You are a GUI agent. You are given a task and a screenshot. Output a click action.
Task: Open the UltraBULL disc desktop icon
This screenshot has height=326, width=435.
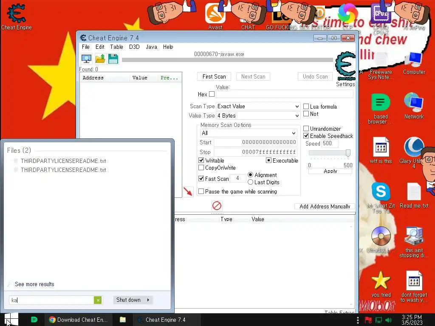coord(381,239)
